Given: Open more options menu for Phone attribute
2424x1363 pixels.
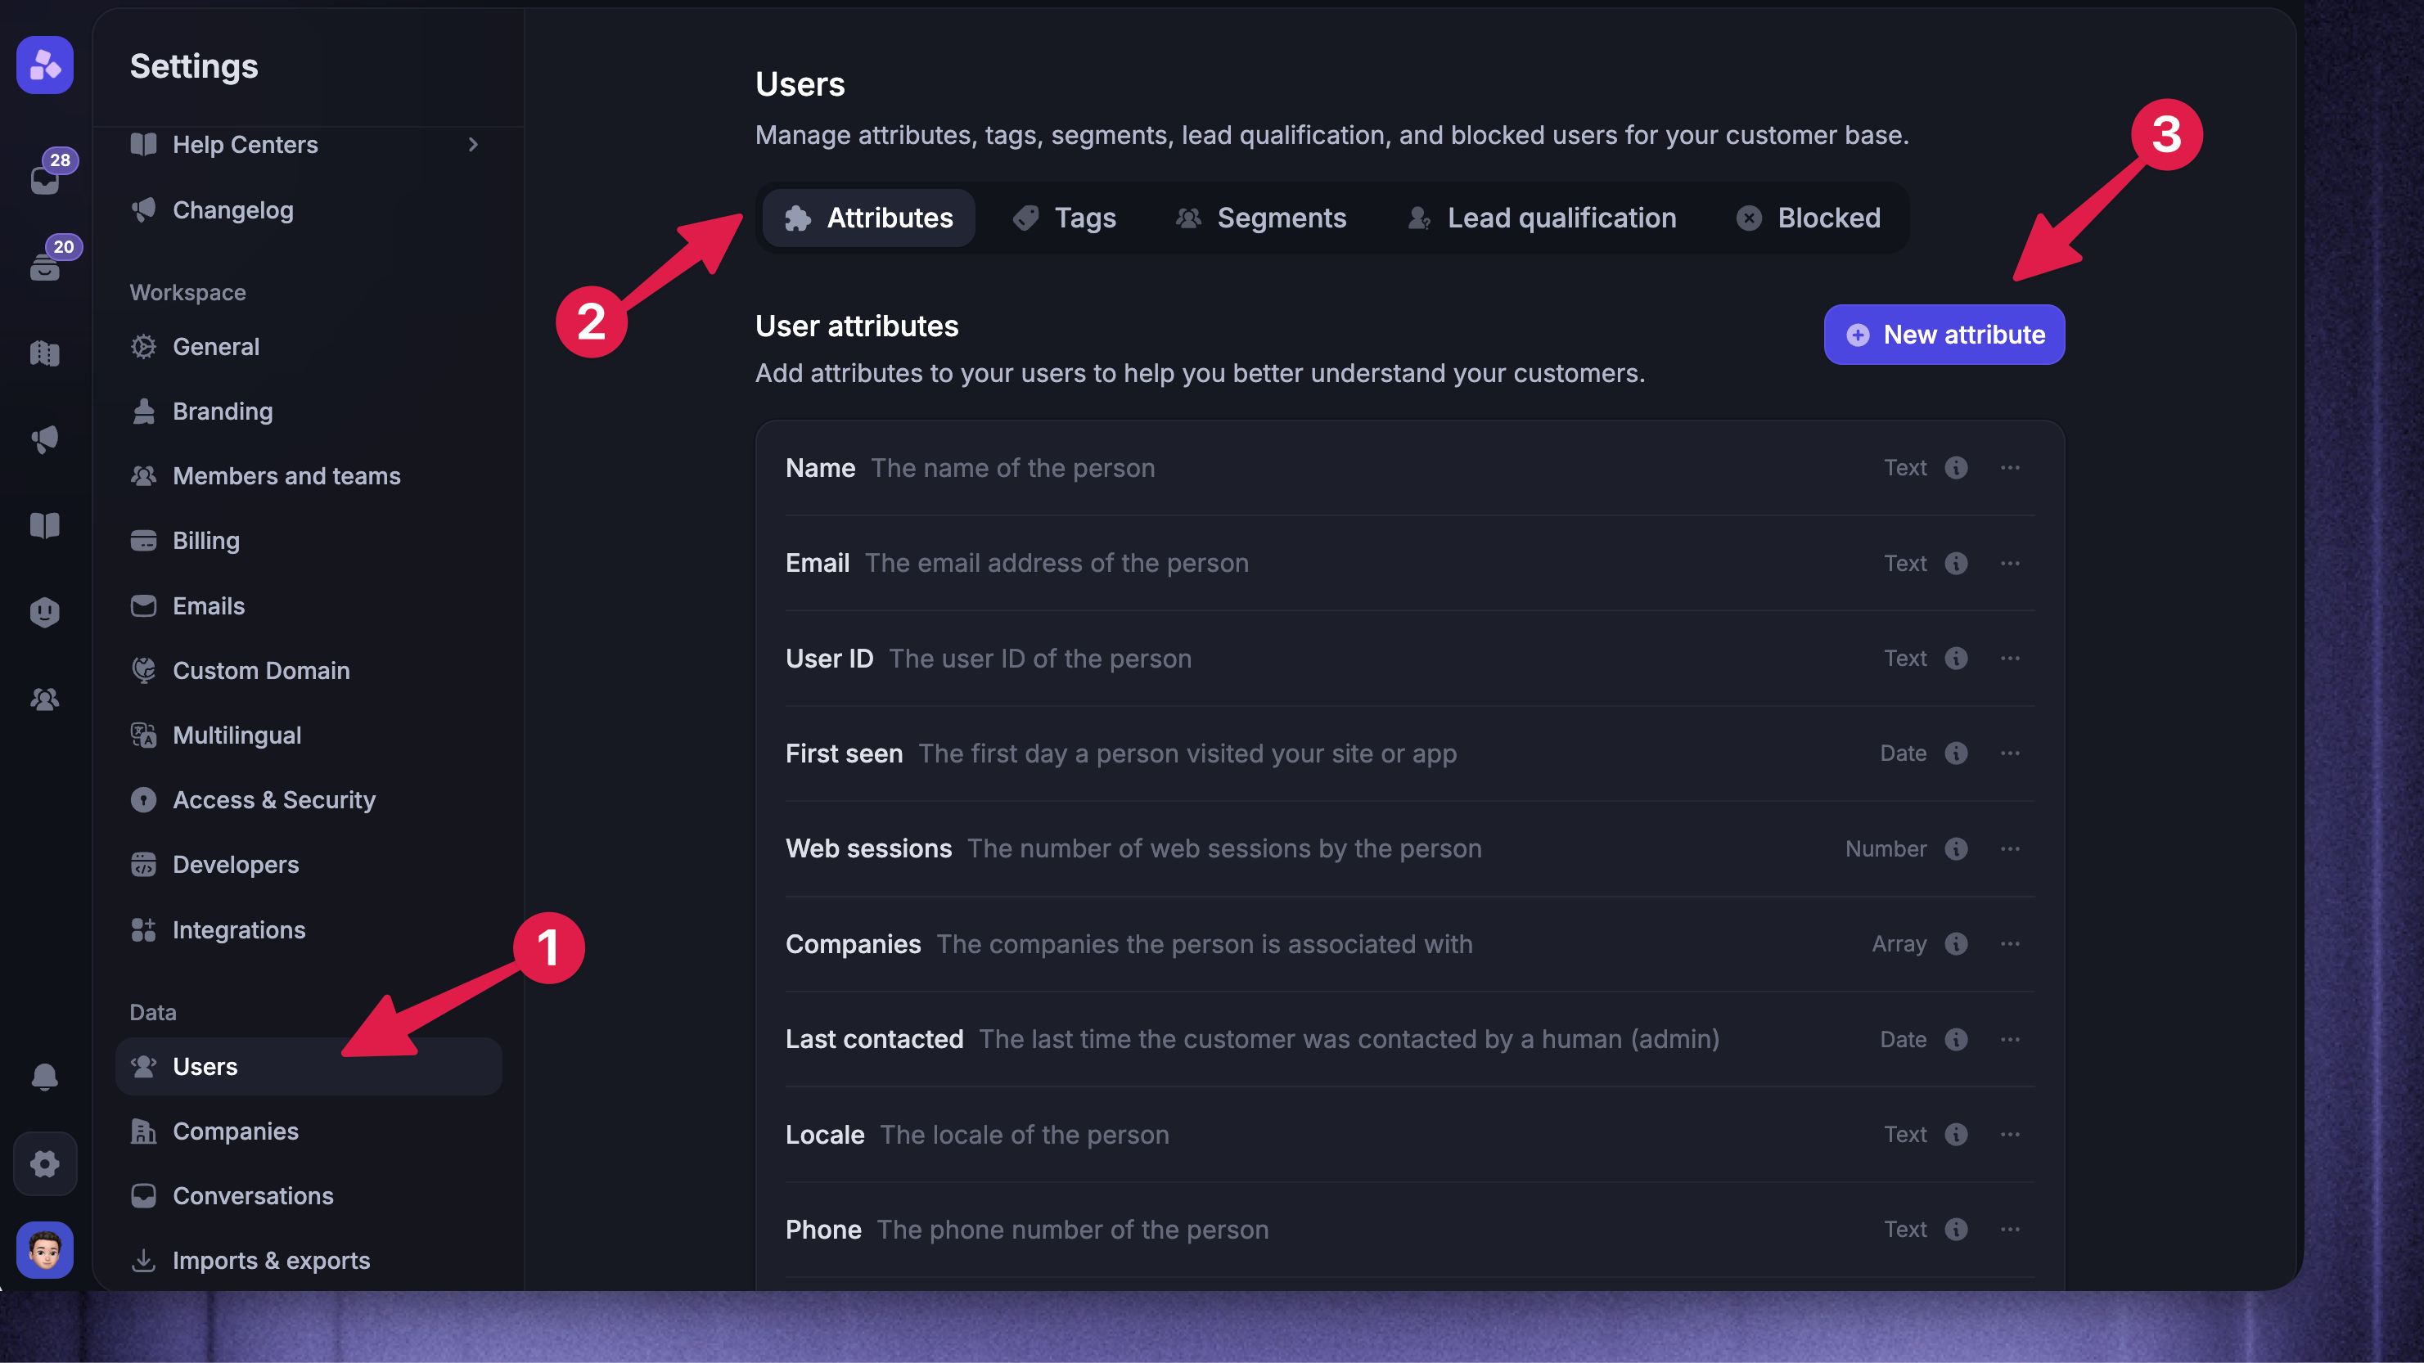Looking at the screenshot, I should (2010, 1230).
